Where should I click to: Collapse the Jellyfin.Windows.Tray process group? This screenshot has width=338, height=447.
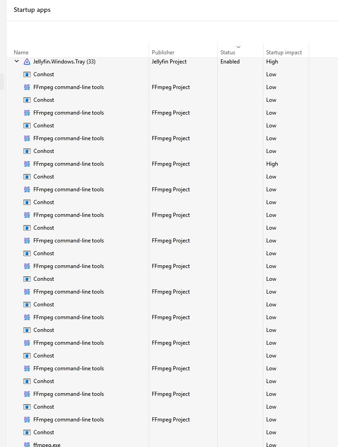coord(17,62)
